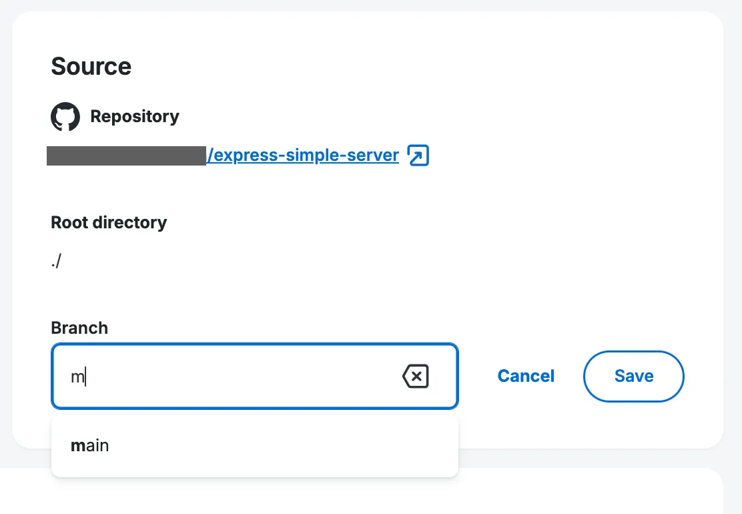Focus the Branch text input
Viewport: 742px width, 514px height.
coord(234,376)
